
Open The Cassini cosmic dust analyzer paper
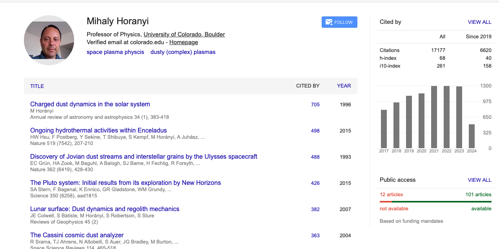77,235
